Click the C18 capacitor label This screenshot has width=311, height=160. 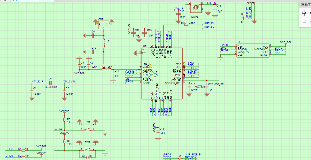tap(218, 6)
